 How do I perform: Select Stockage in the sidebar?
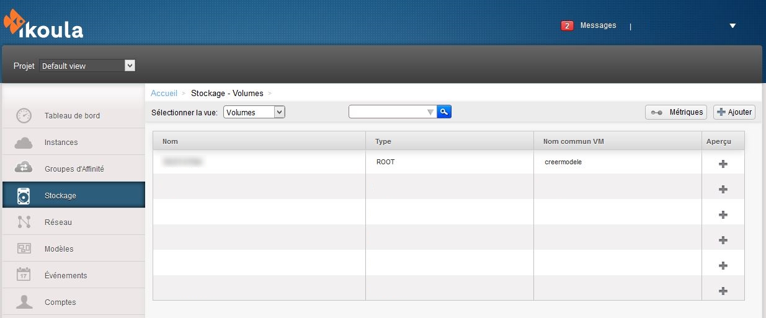tap(73, 195)
